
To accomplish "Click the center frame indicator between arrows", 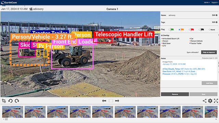I will tap(111, 101).
